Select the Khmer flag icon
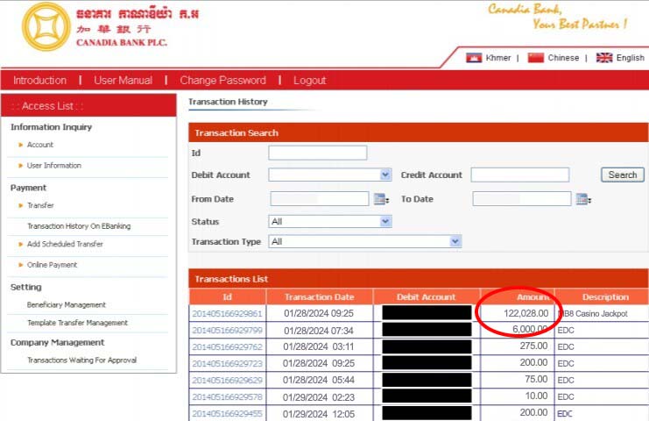This screenshot has width=649, height=421. pos(474,58)
